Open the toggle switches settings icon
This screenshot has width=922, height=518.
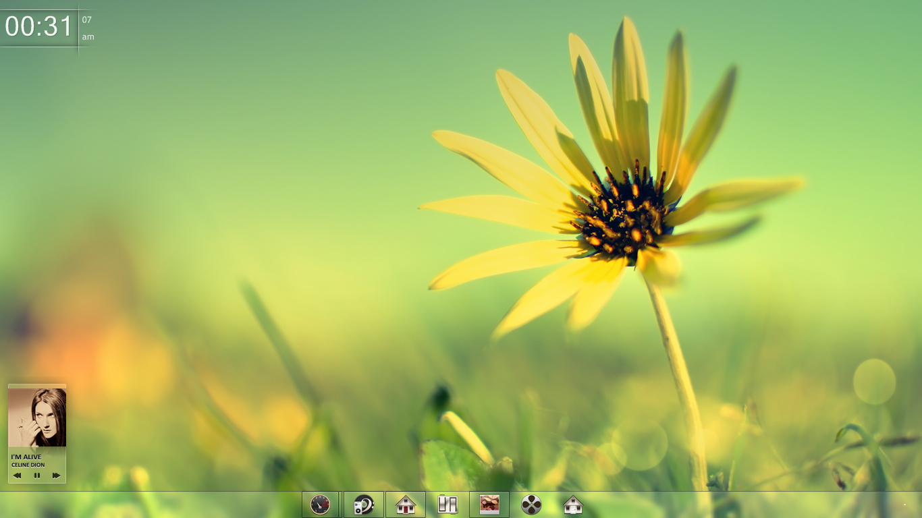(448, 505)
